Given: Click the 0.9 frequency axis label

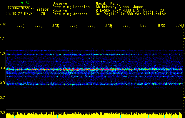Looking at the screenshot, I should coord(2,68).
